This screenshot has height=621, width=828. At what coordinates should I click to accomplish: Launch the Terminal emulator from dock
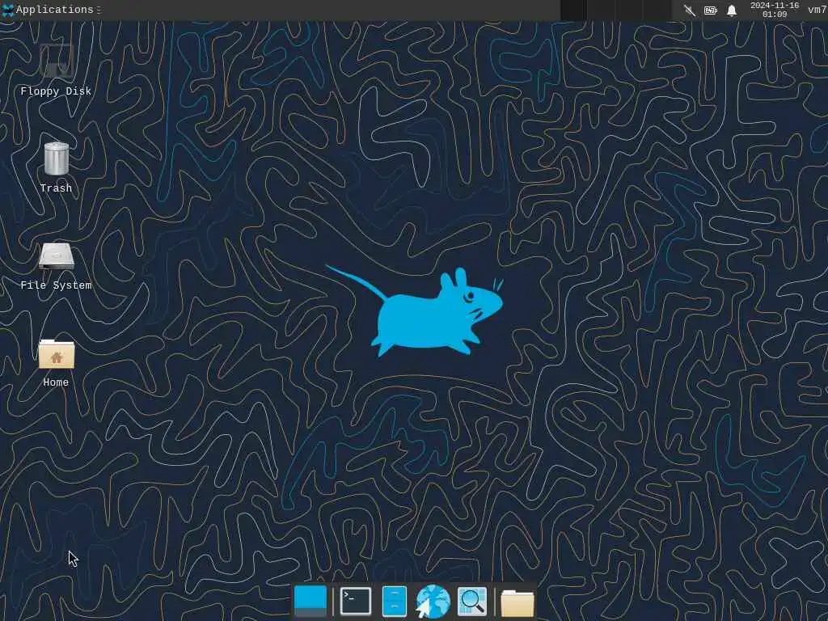click(x=356, y=601)
